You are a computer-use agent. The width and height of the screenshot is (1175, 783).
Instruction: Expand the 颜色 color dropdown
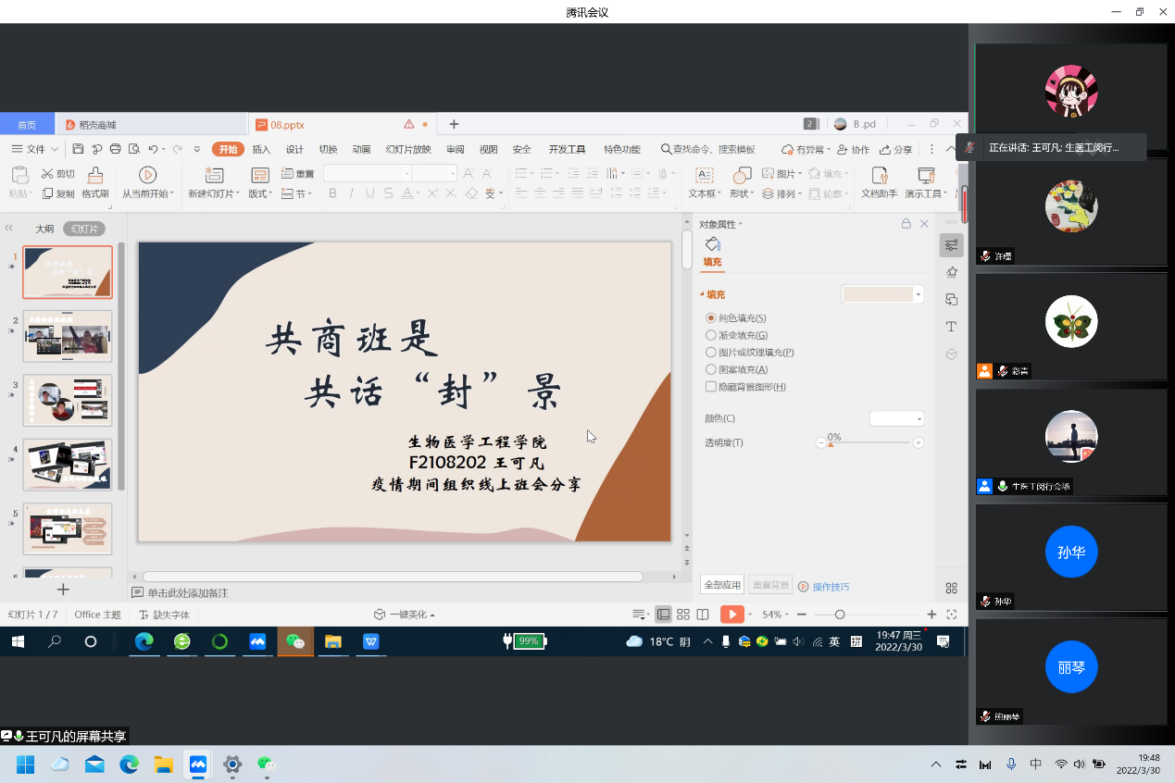(x=919, y=419)
